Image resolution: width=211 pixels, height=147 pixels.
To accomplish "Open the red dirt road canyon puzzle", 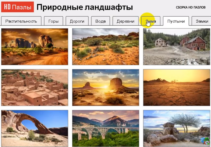I will pyautogui.click(x=35, y=47).
